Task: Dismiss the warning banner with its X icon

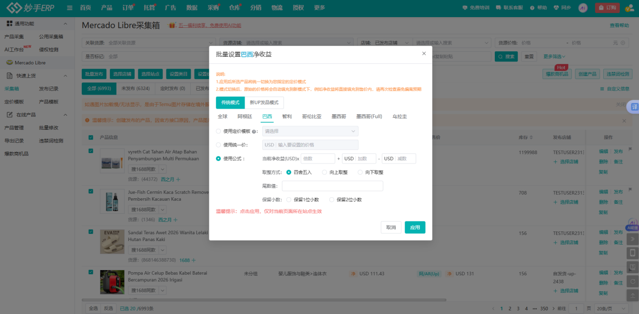Action: [x=624, y=121]
